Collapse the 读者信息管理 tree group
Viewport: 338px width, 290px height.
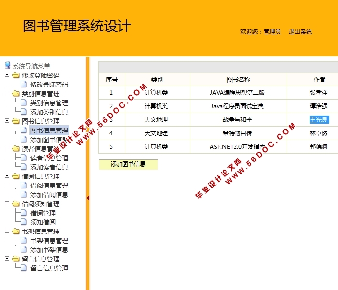[7, 148]
